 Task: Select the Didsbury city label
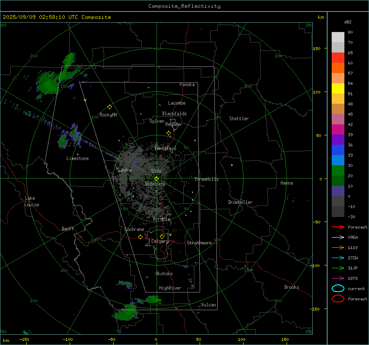155,184
